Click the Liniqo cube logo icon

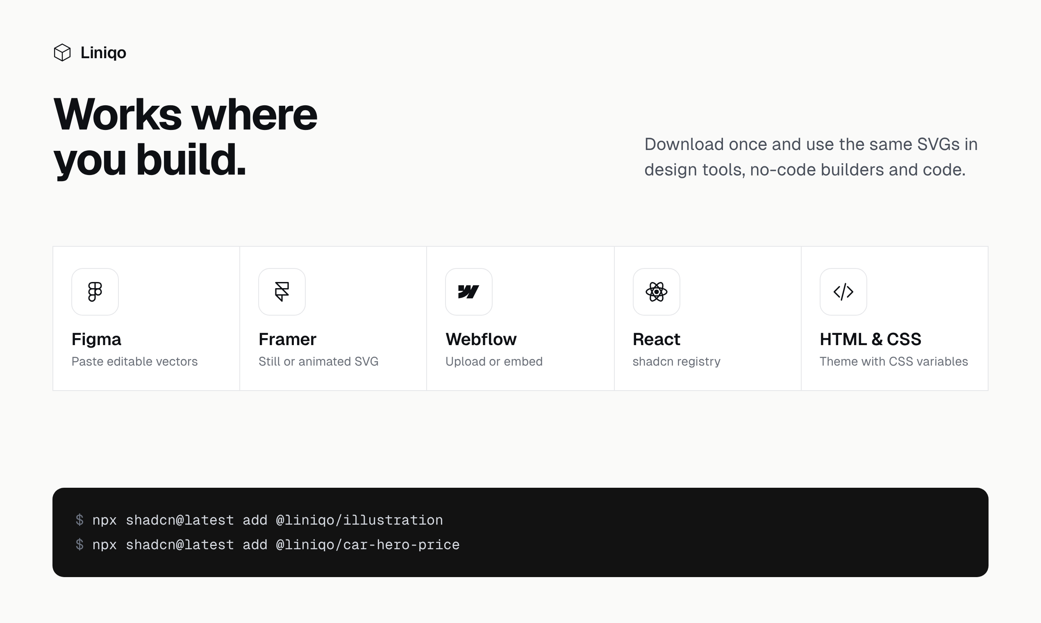(x=62, y=52)
